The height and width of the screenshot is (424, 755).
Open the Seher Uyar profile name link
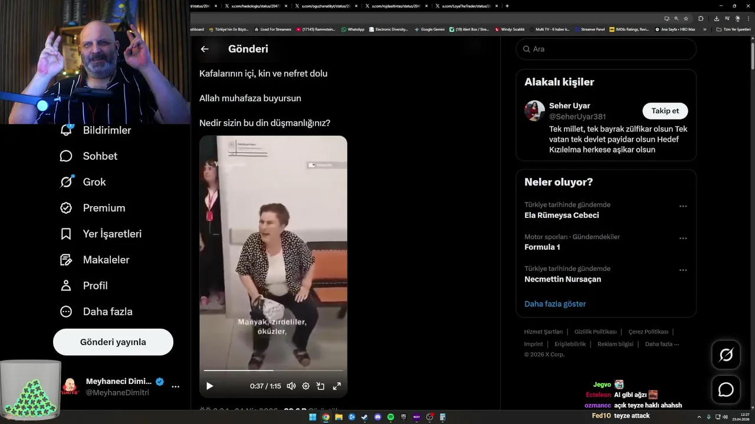click(570, 106)
